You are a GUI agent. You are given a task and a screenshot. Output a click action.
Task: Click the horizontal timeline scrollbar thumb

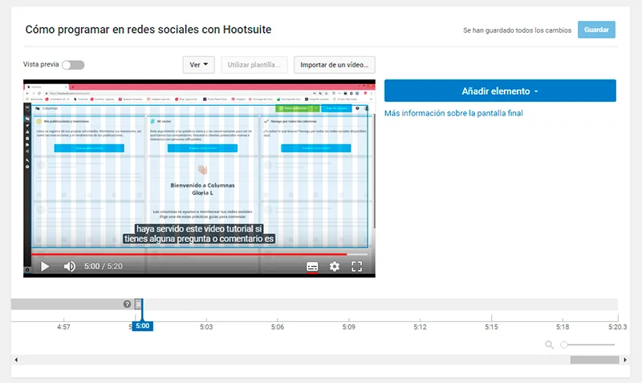tap(594, 360)
